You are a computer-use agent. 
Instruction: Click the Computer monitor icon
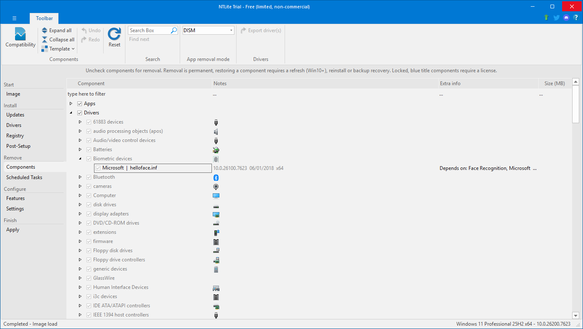[x=216, y=195]
